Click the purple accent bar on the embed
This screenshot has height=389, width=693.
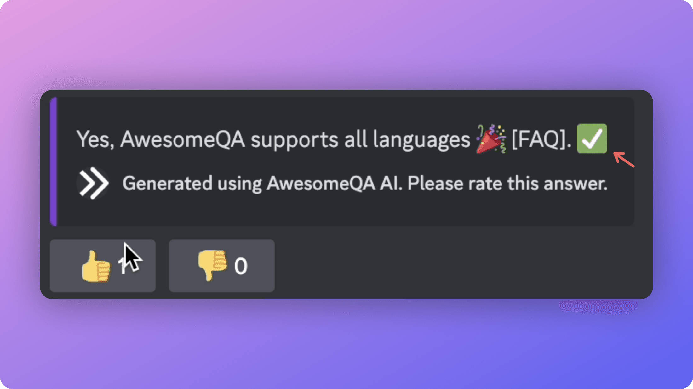coord(54,161)
